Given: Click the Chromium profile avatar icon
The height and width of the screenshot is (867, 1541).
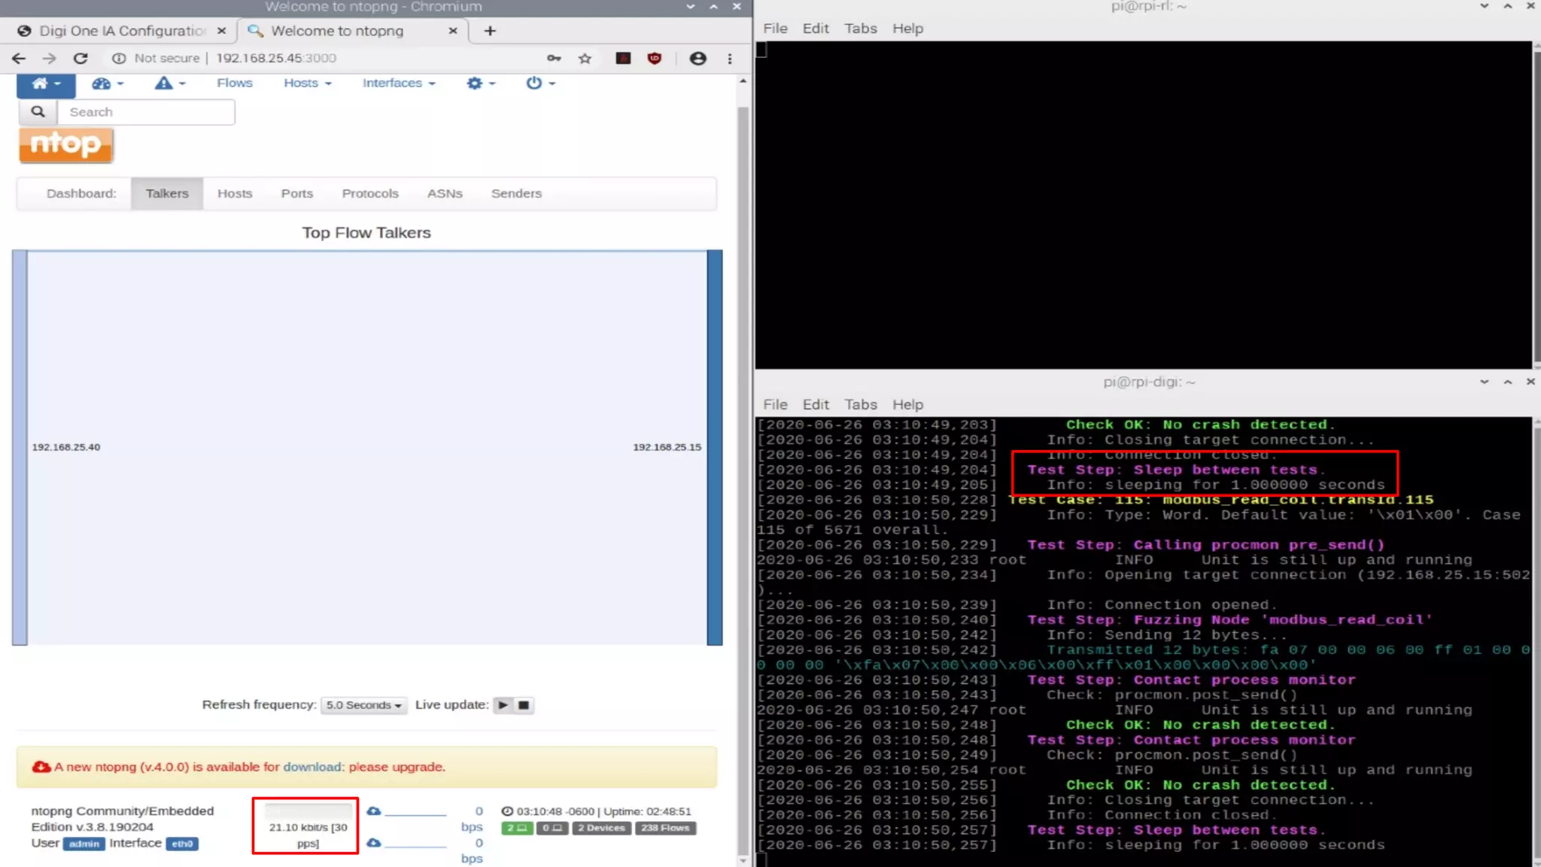Looking at the screenshot, I should click(x=698, y=58).
